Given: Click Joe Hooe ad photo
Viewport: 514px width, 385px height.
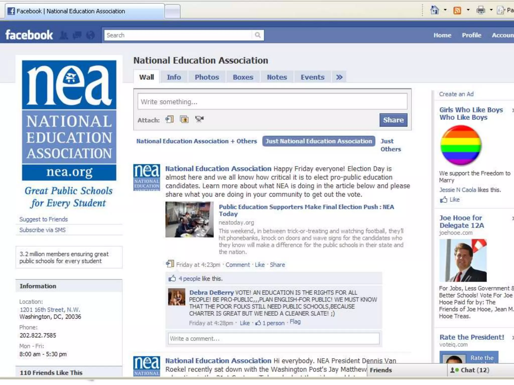Looking at the screenshot, I should coord(463,260).
